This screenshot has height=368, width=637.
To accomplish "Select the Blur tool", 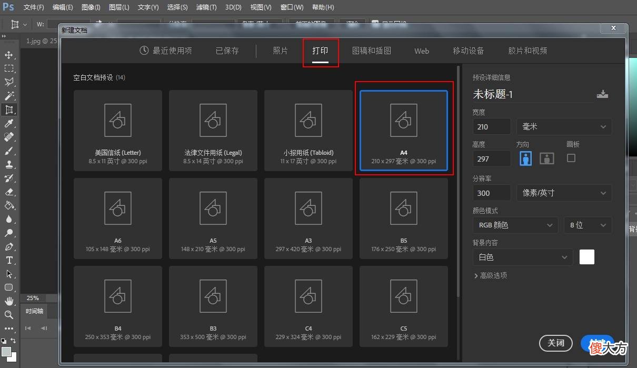I will point(9,219).
